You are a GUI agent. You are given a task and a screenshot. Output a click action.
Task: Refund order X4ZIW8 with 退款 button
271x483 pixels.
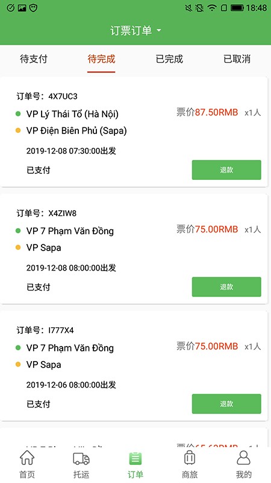(x=226, y=287)
